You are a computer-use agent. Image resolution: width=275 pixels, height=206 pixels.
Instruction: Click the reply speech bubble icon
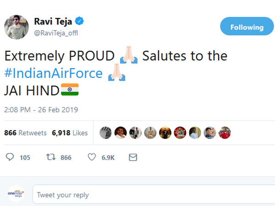[10, 157]
